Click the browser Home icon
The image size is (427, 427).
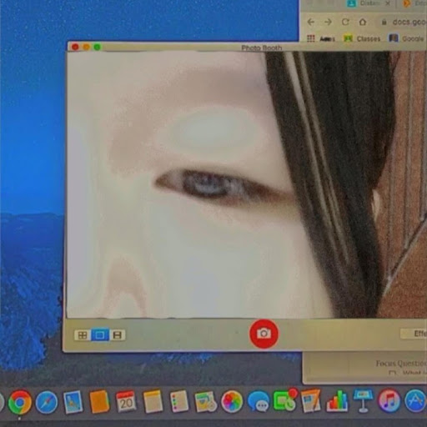(x=363, y=22)
